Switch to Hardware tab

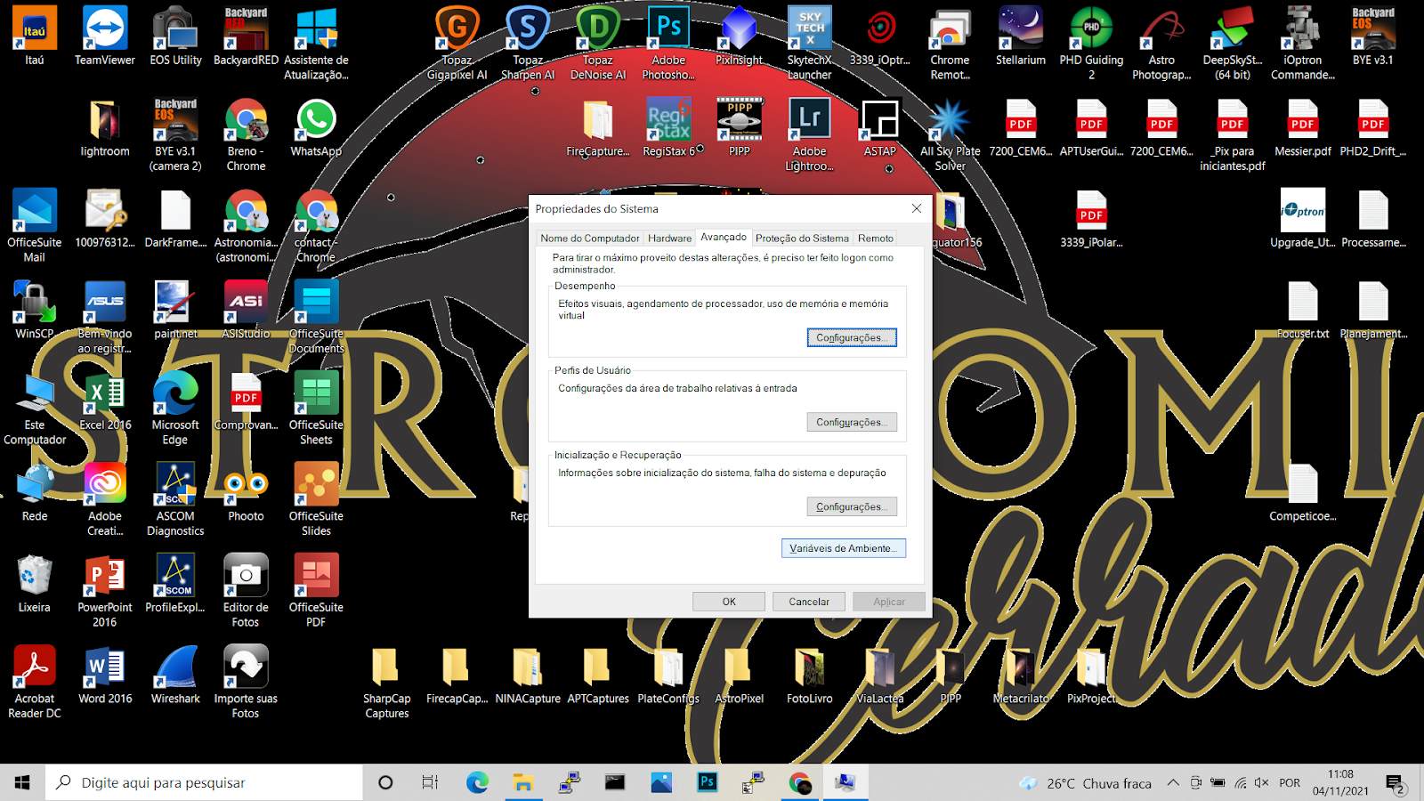[669, 239]
